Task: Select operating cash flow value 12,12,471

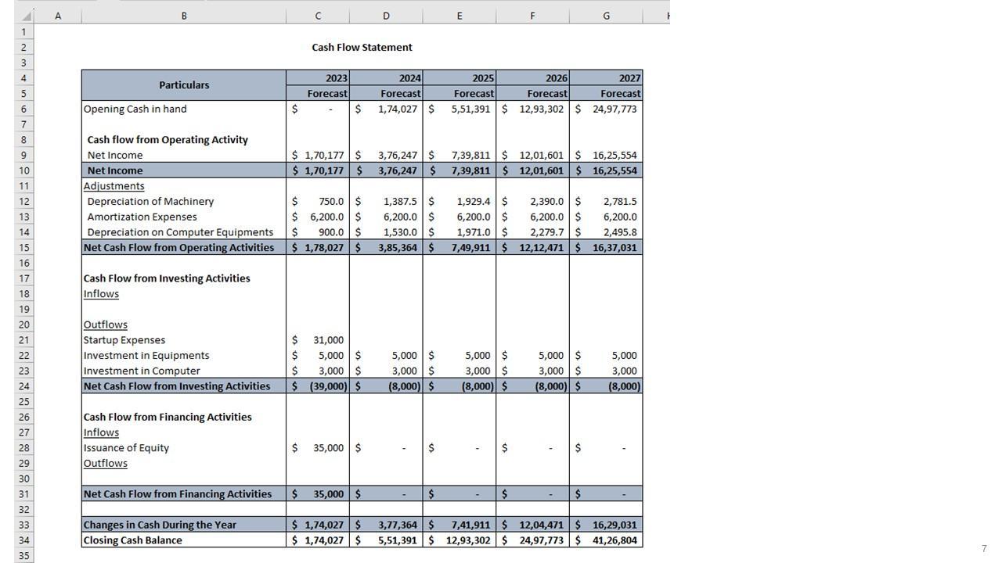Action: (532, 247)
